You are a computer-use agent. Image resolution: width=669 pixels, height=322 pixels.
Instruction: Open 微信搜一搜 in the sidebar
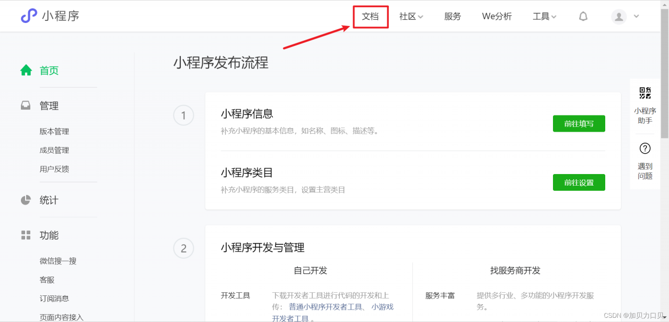click(x=57, y=260)
